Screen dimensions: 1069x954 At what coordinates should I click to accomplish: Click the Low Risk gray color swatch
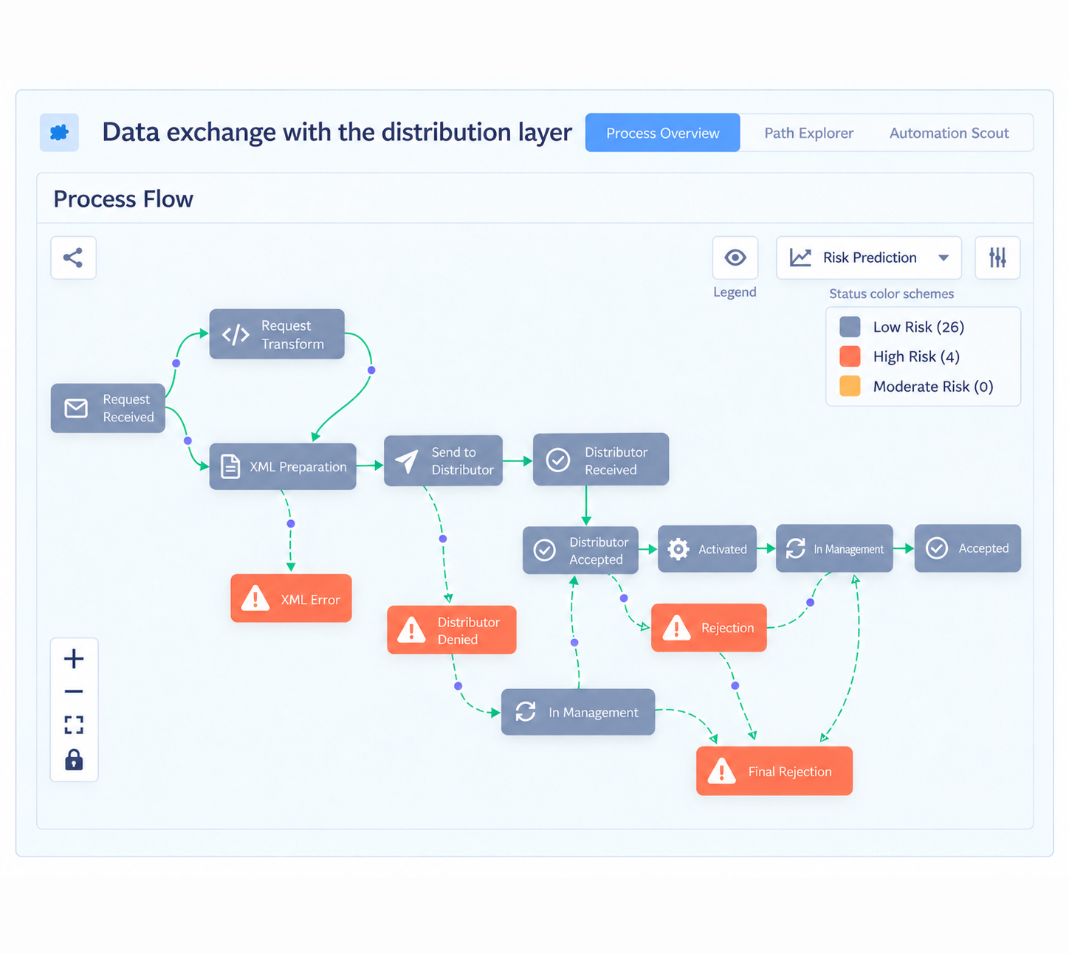(x=850, y=327)
